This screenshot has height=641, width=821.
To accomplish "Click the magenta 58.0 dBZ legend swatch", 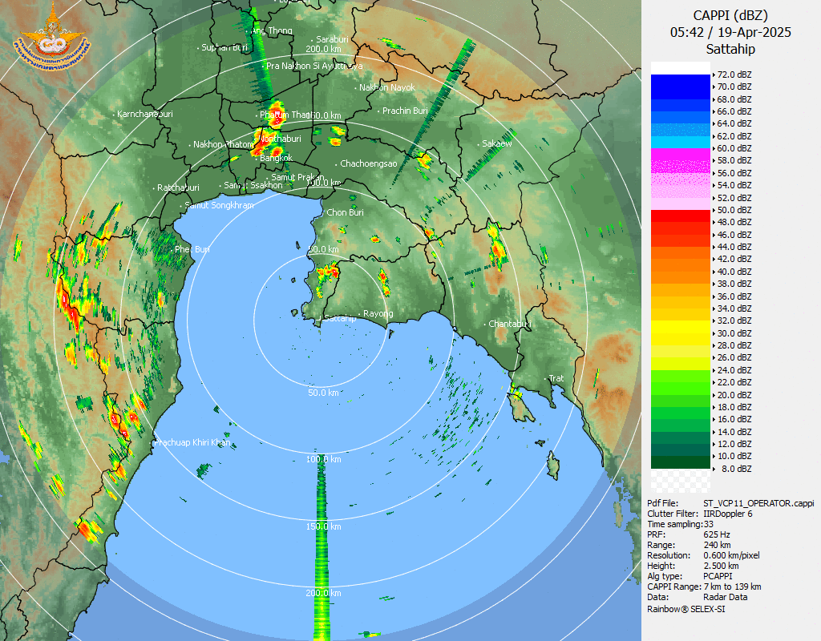I will pos(680,160).
